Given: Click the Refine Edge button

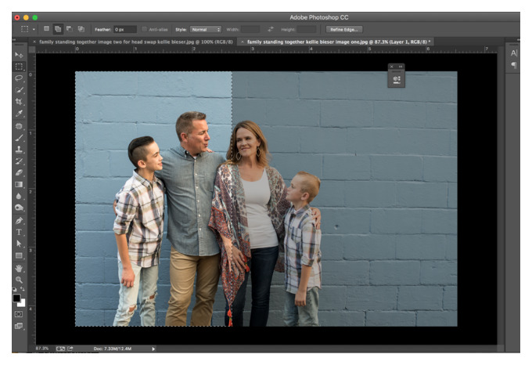Looking at the screenshot, I should pyautogui.click(x=344, y=30).
